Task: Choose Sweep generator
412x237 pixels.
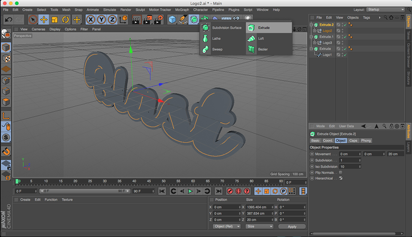Action: click(x=223, y=49)
